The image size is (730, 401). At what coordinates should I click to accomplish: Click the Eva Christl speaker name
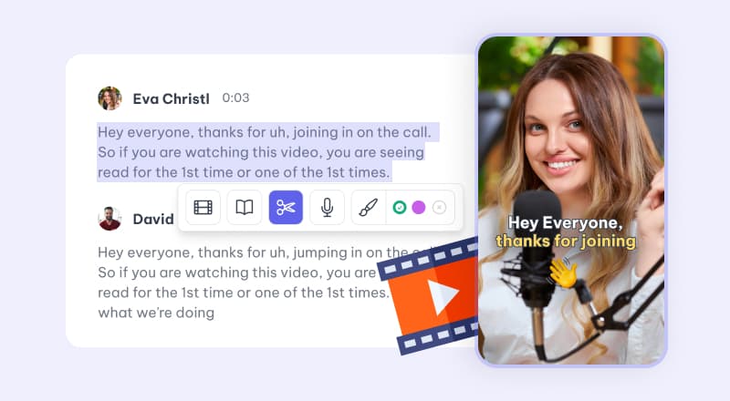[x=172, y=98]
